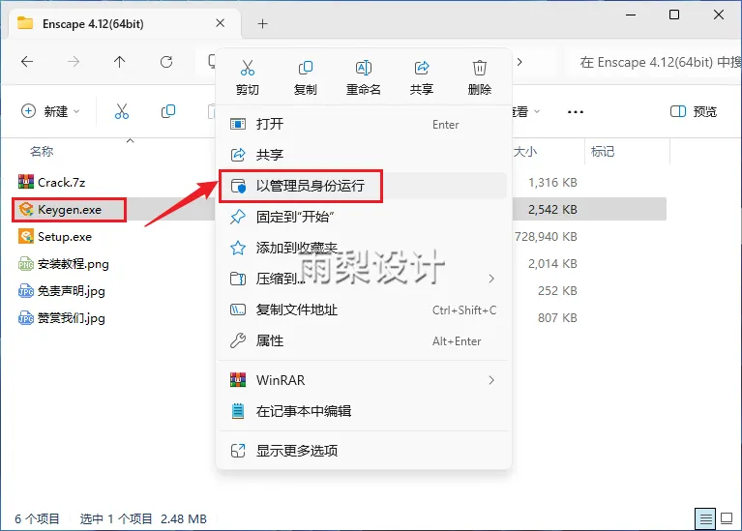Click the forward navigation arrow
742x531 pixels.
point(74,62)
